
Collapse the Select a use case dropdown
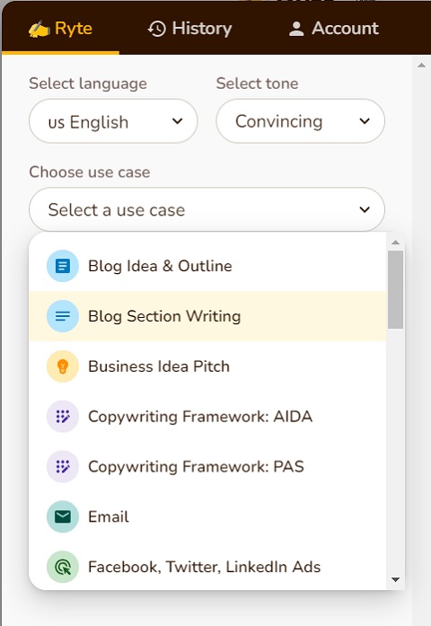point(207,209)
